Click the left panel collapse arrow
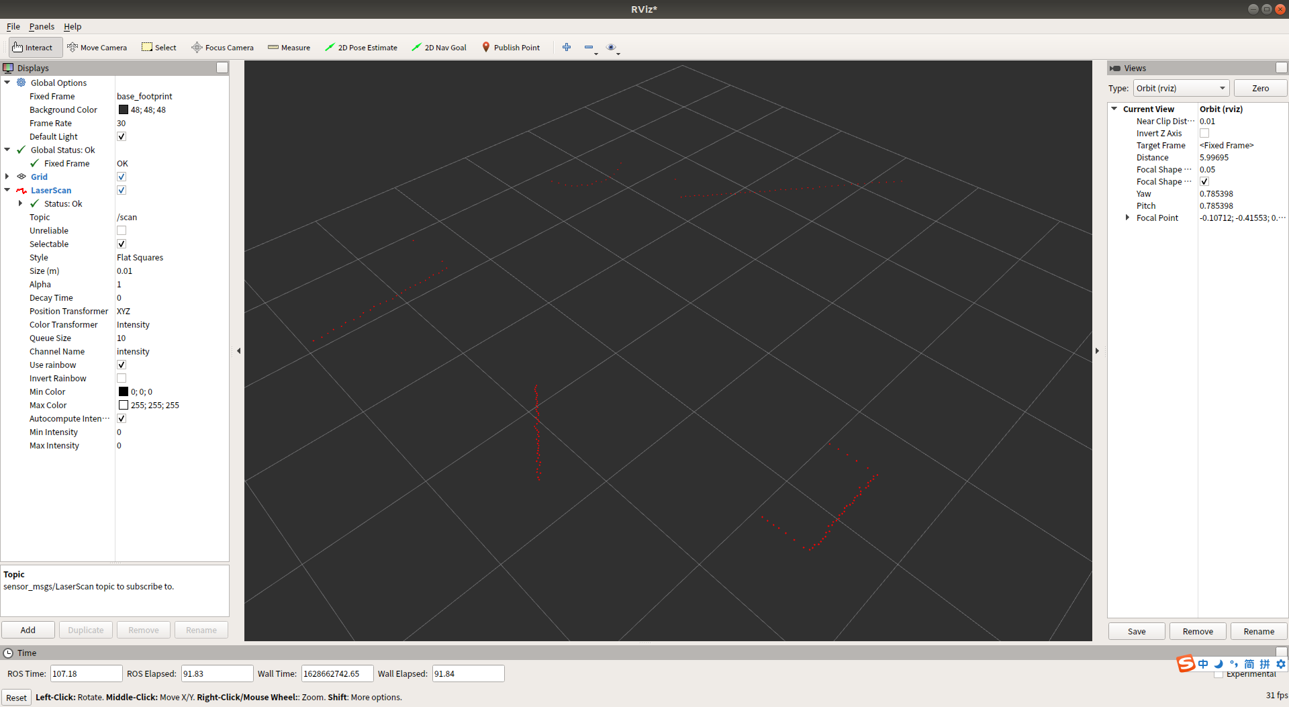The width and height of the screenshot is (1289, 707). click(238, 350)
